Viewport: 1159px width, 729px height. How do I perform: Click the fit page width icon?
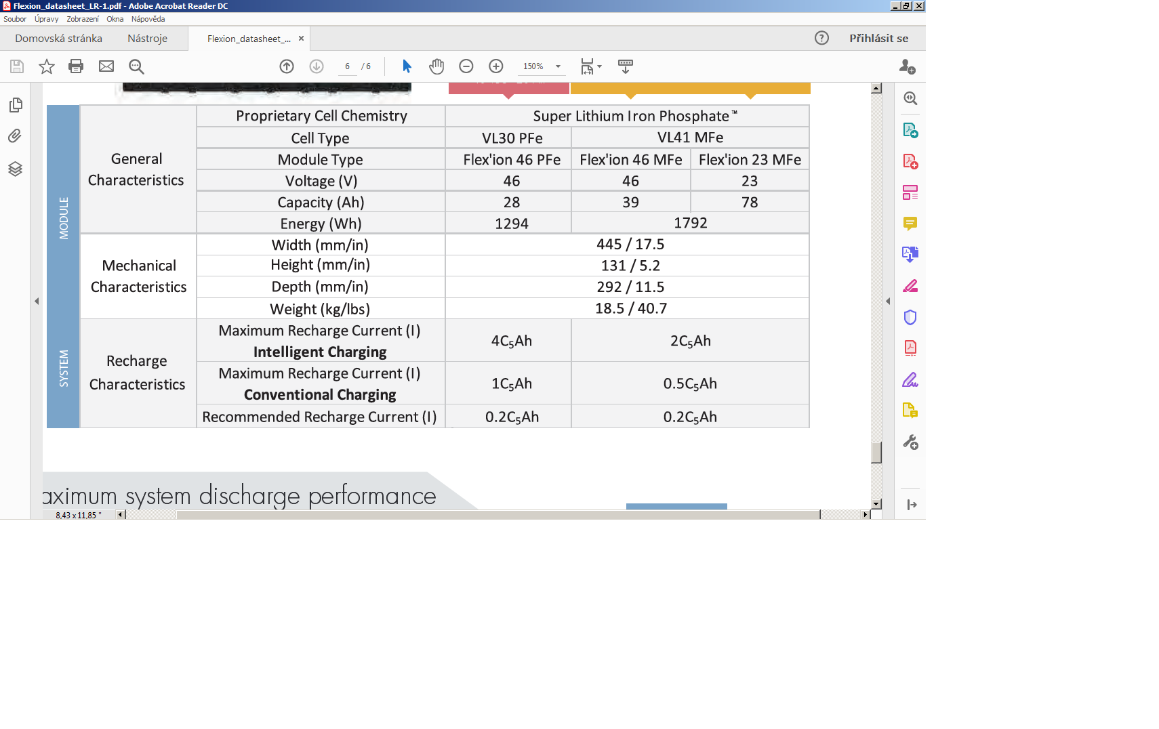click(587, 66)
